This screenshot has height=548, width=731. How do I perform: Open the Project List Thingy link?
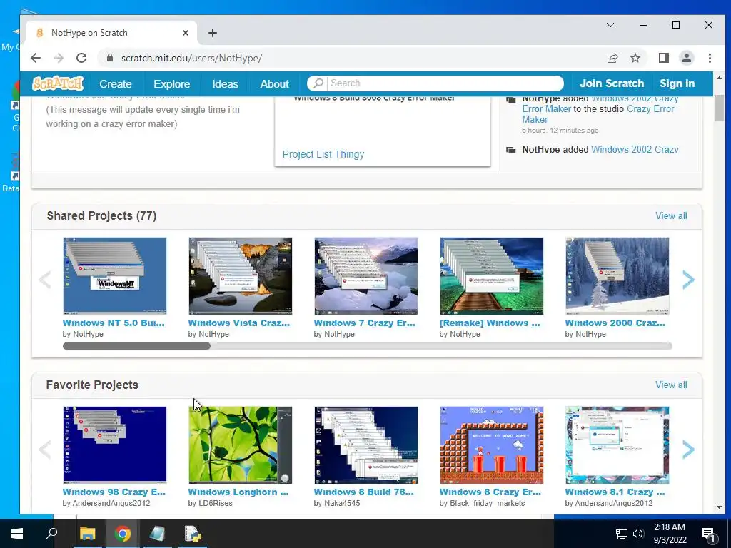point(323,154)
